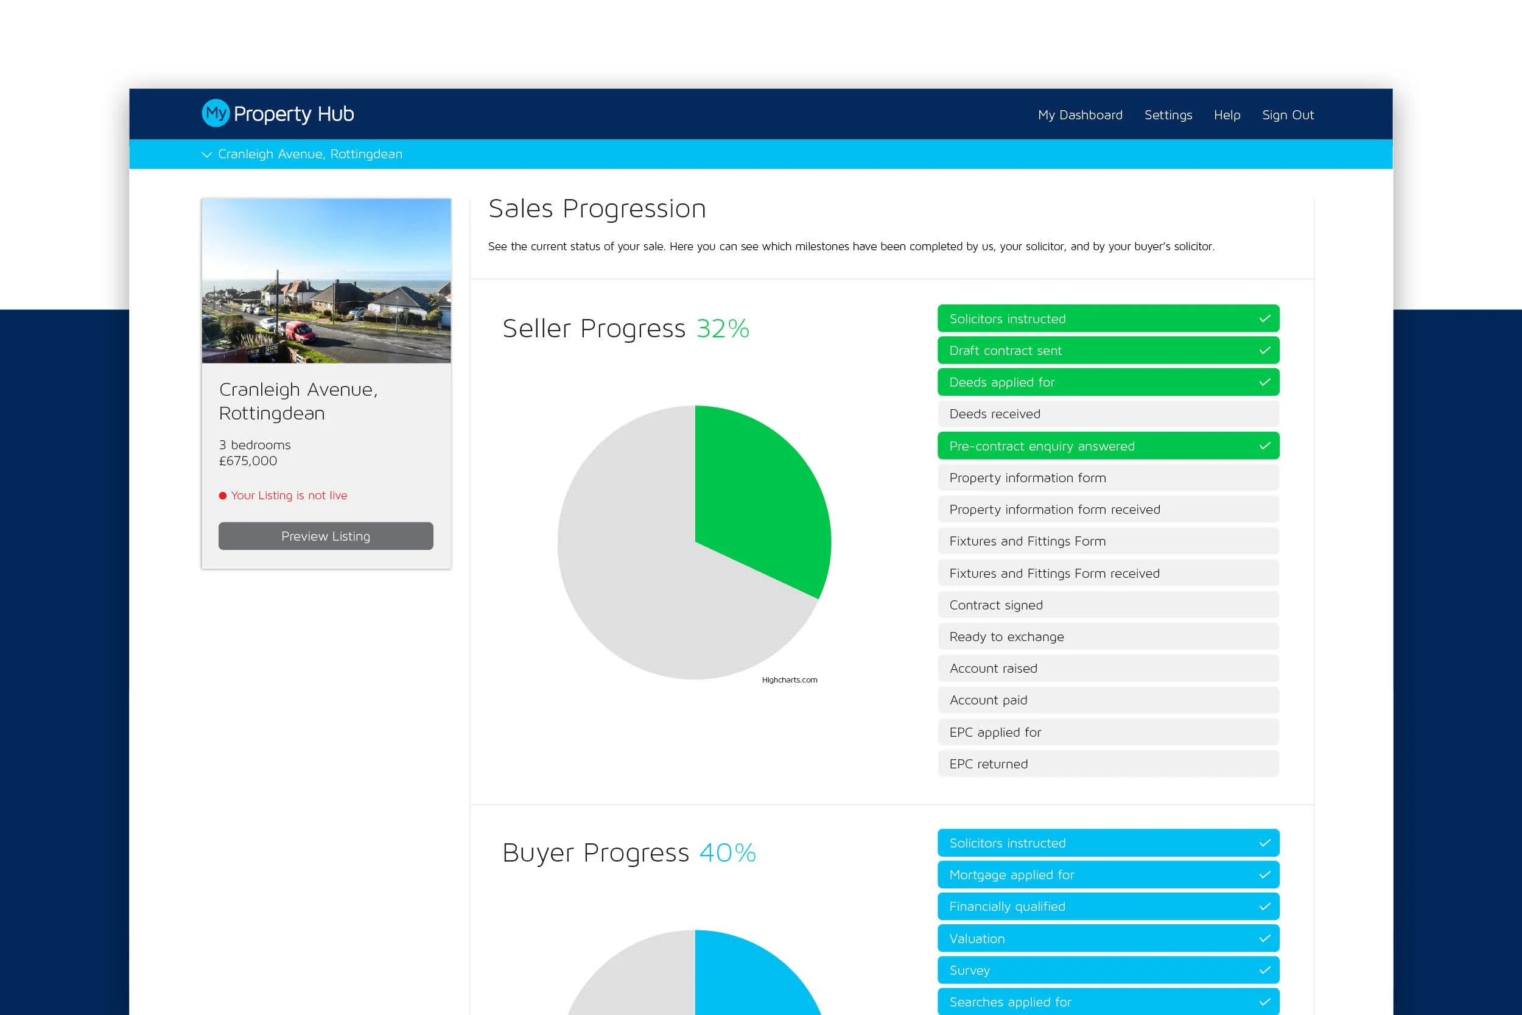Viewport: 1522px width, 1015px height.
Task: Click the buyer Solicitors instructed checkmark
Action: point(1264,843)
